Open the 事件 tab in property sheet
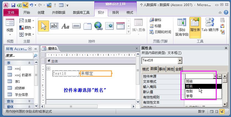 (162, 69)
